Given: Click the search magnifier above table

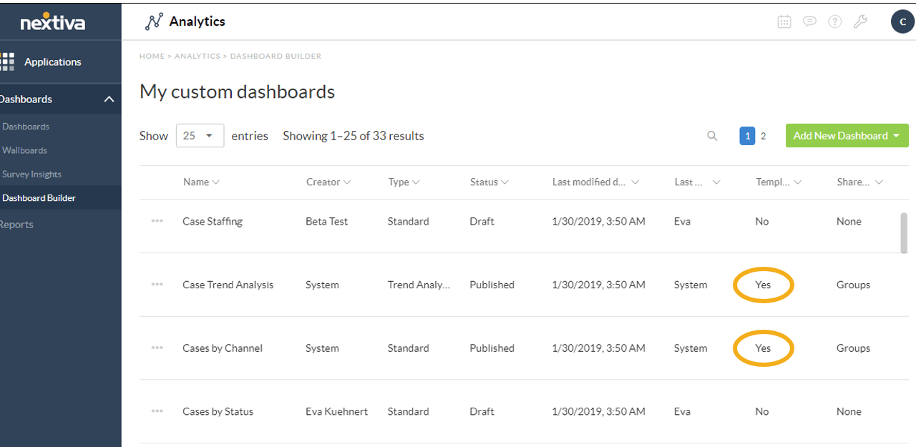Looking at the screenshot, I should (x=712, y=136).
